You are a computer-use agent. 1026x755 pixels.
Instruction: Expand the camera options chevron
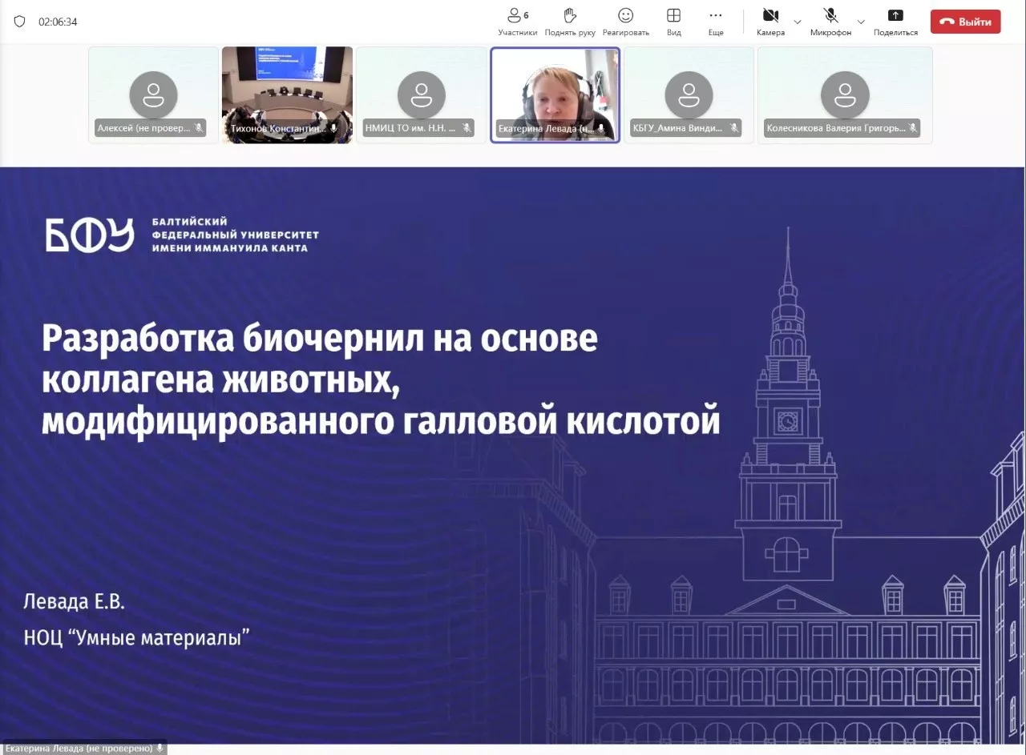pyautogui.click(x=798, y=22)
